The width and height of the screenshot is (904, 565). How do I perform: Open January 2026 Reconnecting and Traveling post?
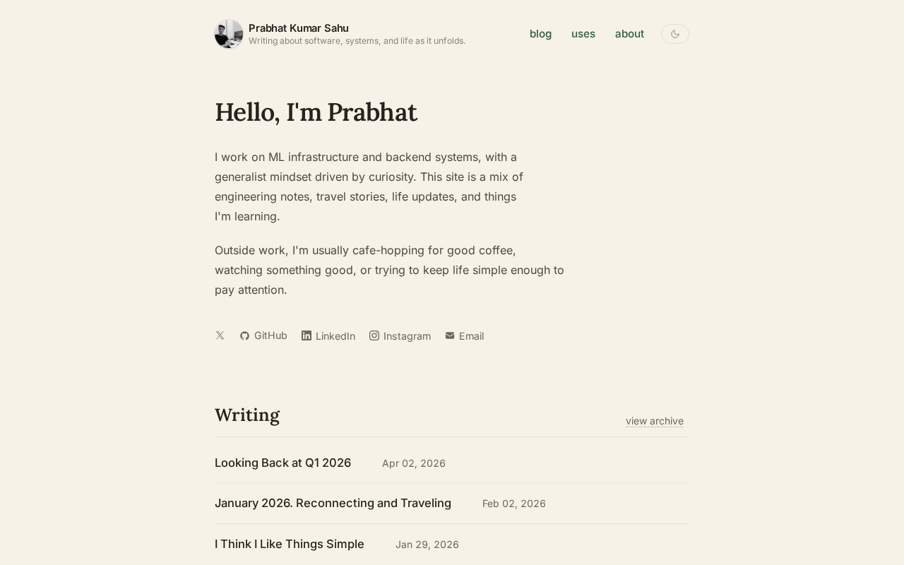click(333, 503)
